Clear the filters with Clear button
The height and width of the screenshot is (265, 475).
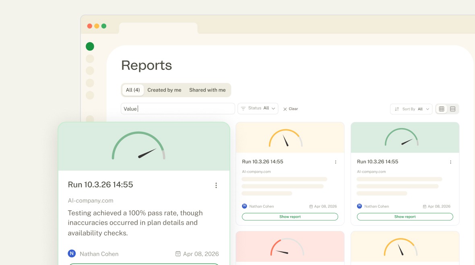pyautogui.click(x=291, y=109)
